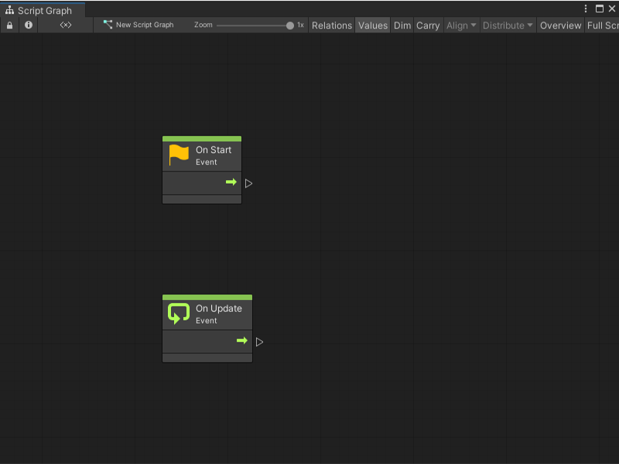Open the Align dropdown

pos(460,25)
